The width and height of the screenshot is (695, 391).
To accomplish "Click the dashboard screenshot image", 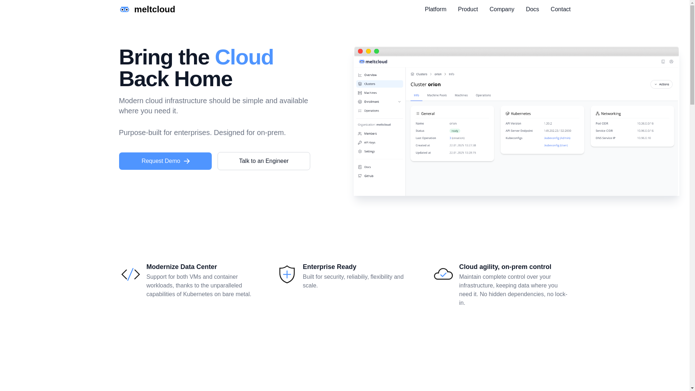I will tap(516, 121).
